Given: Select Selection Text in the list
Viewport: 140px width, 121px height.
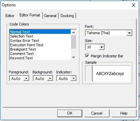Looking at the screenshot, I should 40,36.
